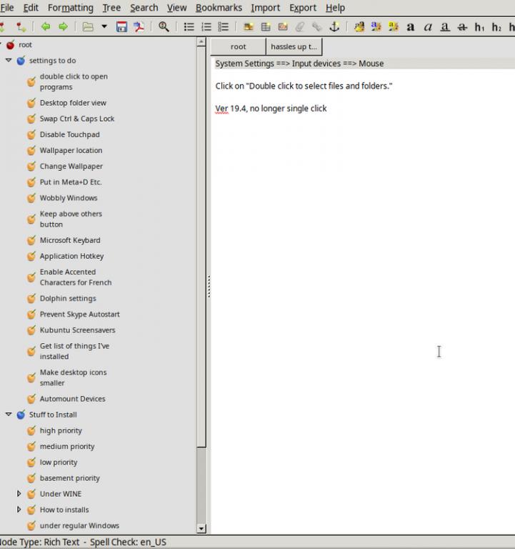Viewport: 515px width, 549px height.
Task: Open the recent files dropdown arrow
Action: 104,27
